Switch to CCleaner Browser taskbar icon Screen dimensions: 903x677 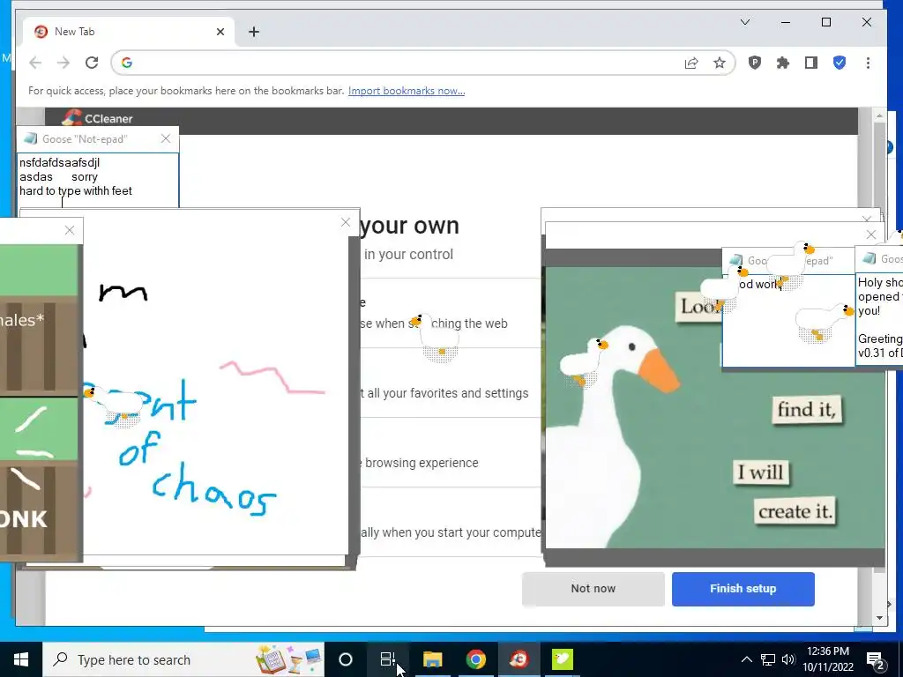(519, 659)
